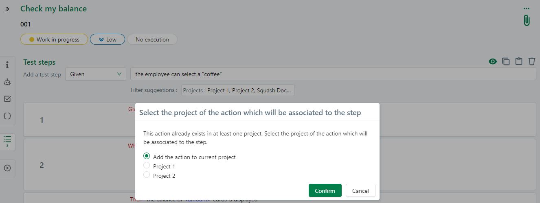Open the verified requirements checkbox icon tab
540x203 pixels.
tap(7, 99)
